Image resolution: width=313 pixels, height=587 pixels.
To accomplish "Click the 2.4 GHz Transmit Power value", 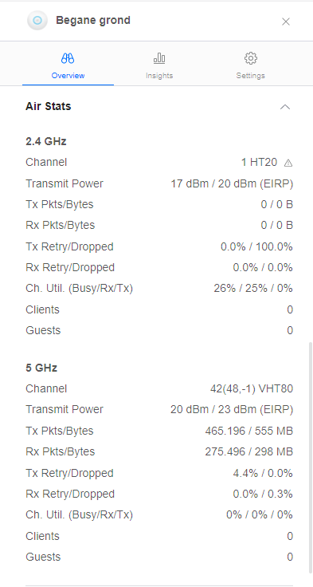I will pos(232,183).
